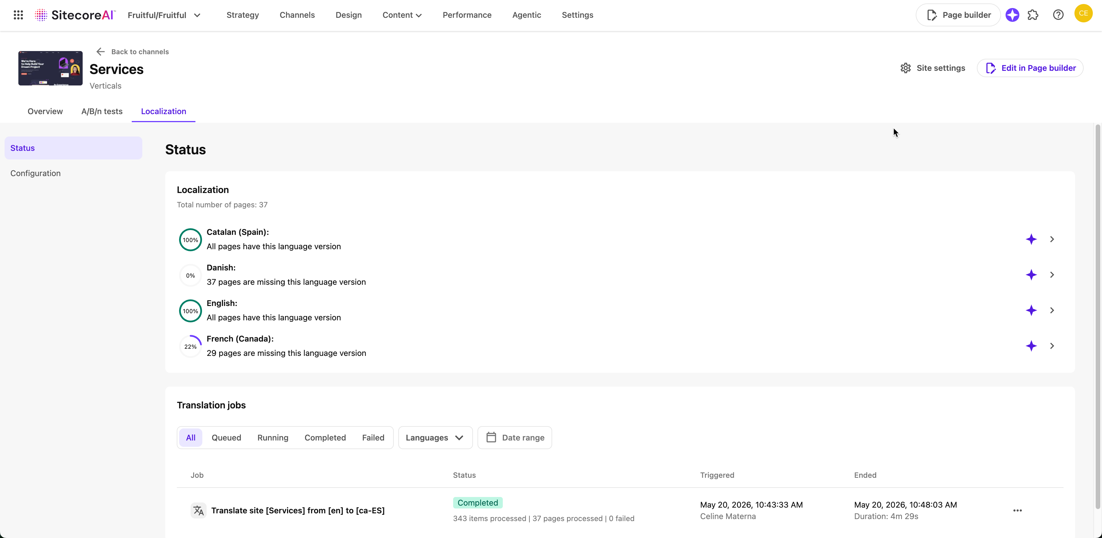Click the AI translate sparkle for Danish
This screenshot has height=538, width=1102.
(1031, 274)
